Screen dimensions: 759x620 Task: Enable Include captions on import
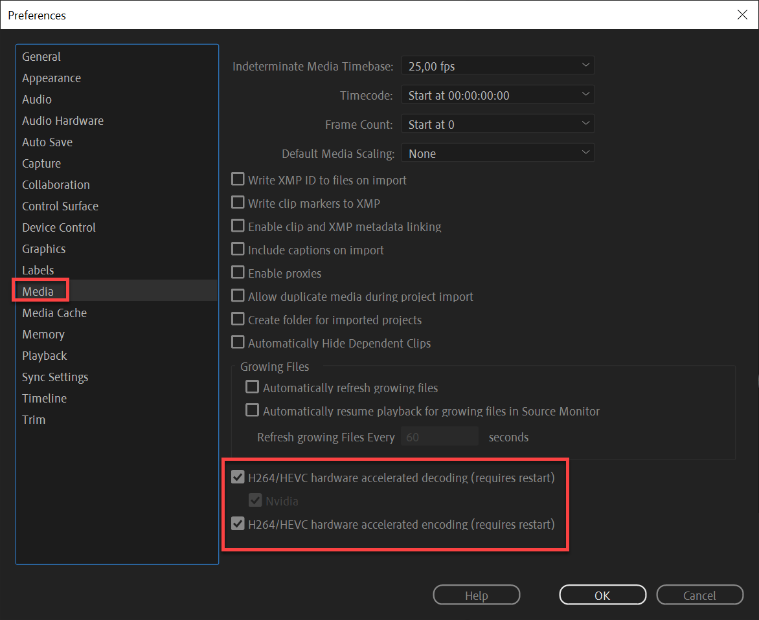pyautogui.click(x=238, y=249)
